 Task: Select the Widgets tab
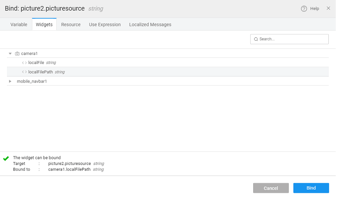pyautogui.click(x=44, y=25)
